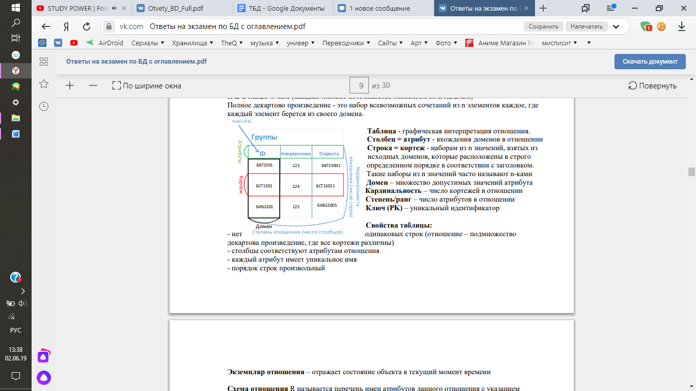Open the browser downloads arrow icon
The height and width of the screenshot is (391, 696).
682,26
